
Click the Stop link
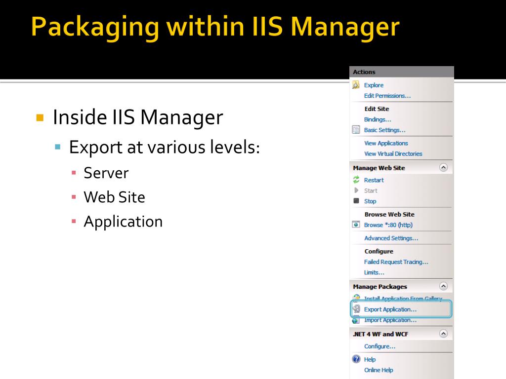click(x=370, y=201)
